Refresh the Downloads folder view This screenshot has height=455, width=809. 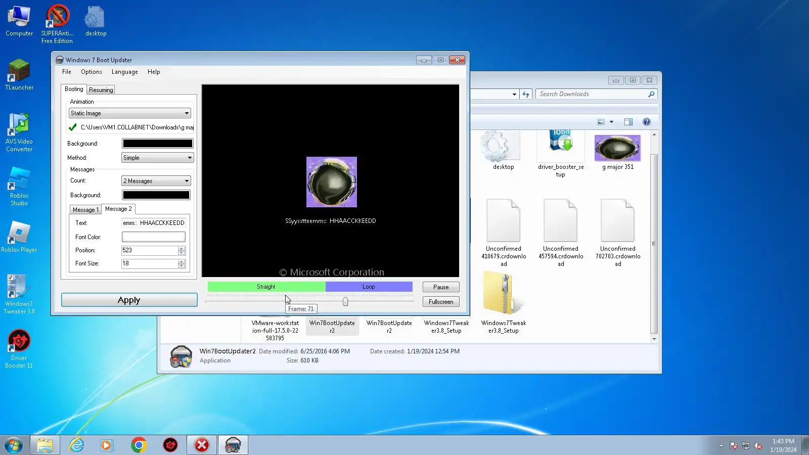coord(526,94)
